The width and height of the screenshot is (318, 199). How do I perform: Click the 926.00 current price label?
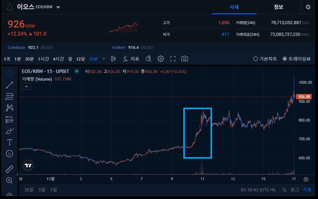click(304, 97)
